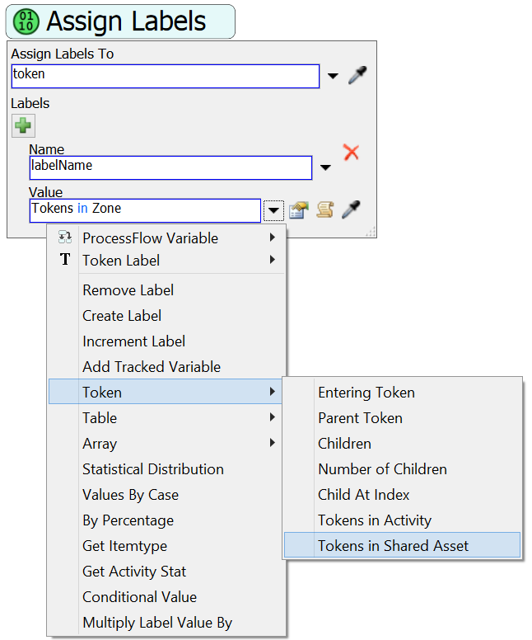Click the green plus add label icon
This screenshot has width=532, height=640.
23,125
